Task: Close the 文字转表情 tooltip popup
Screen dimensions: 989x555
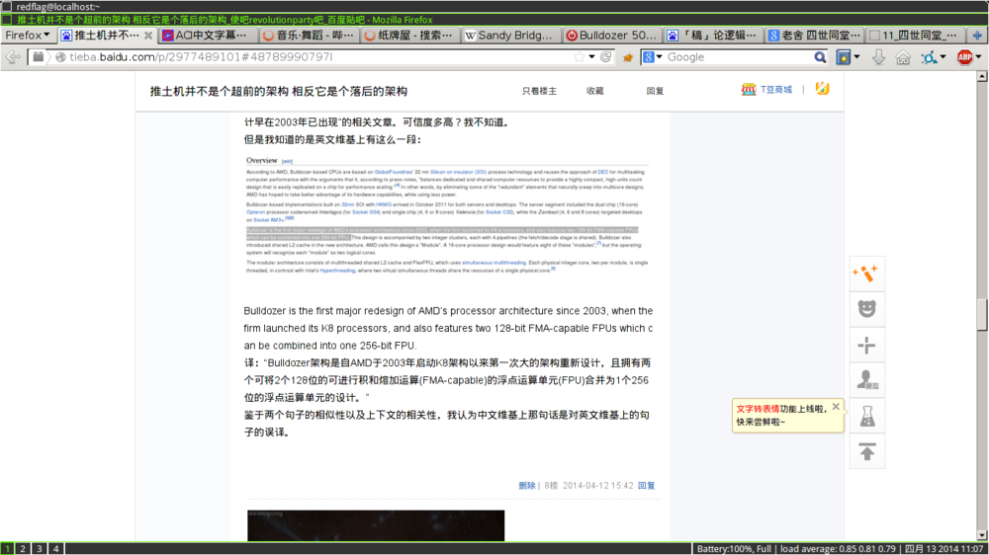Action: pos(836,407)
